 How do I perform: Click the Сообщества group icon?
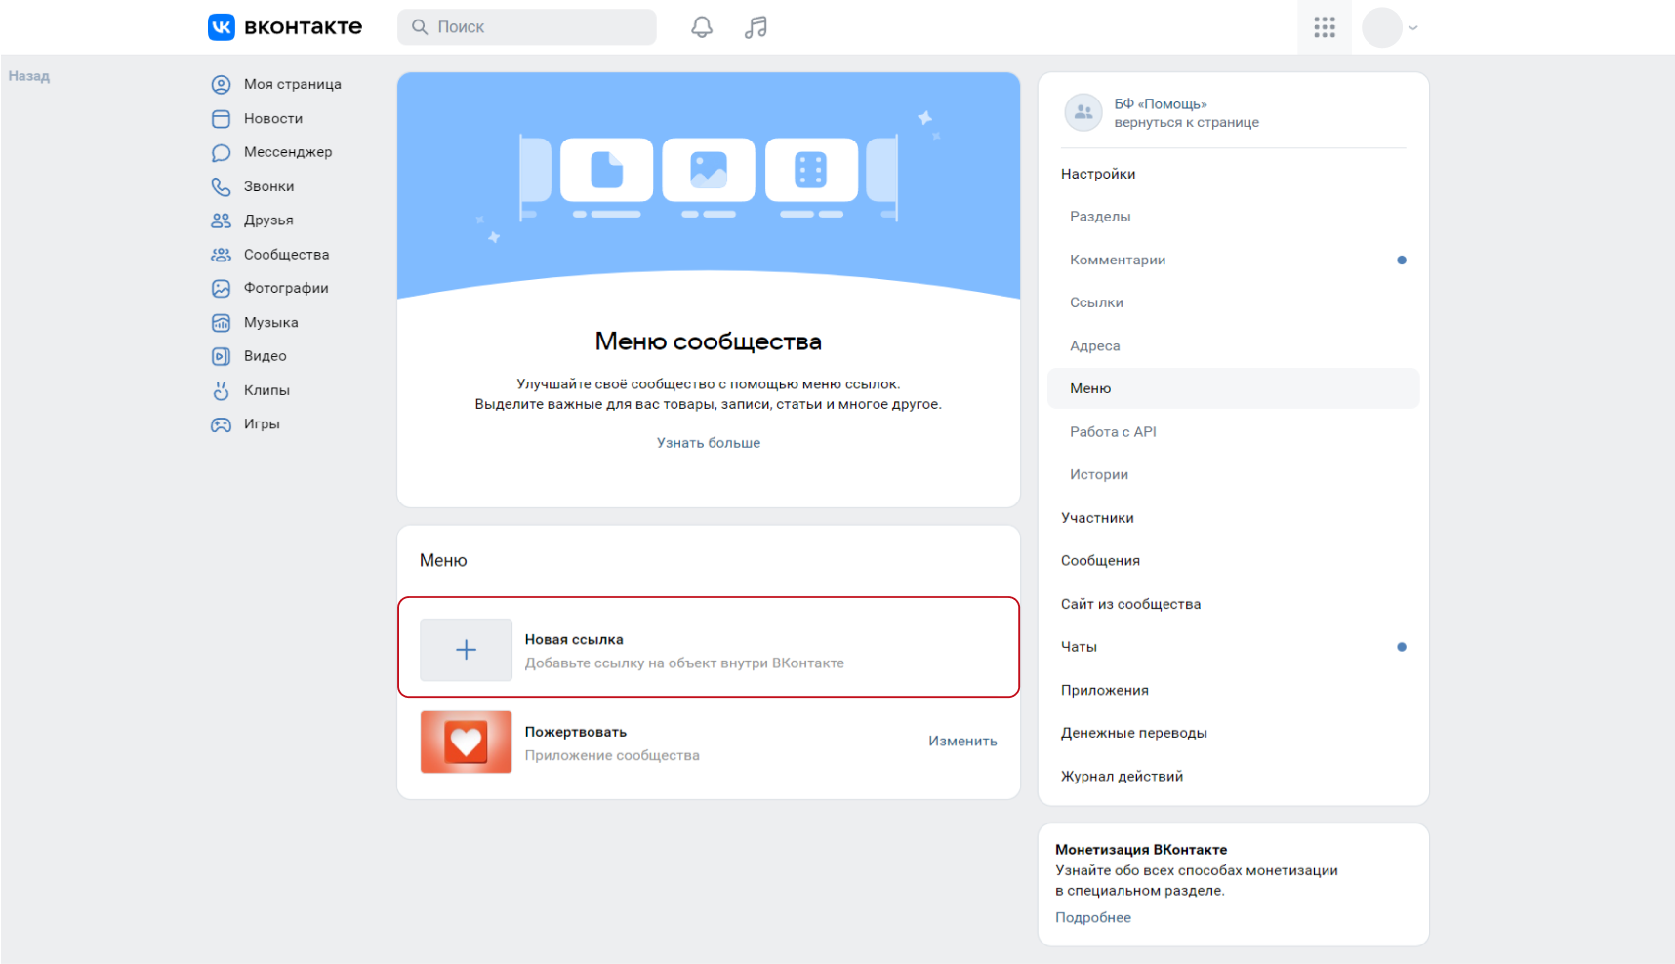click(222, 255)
